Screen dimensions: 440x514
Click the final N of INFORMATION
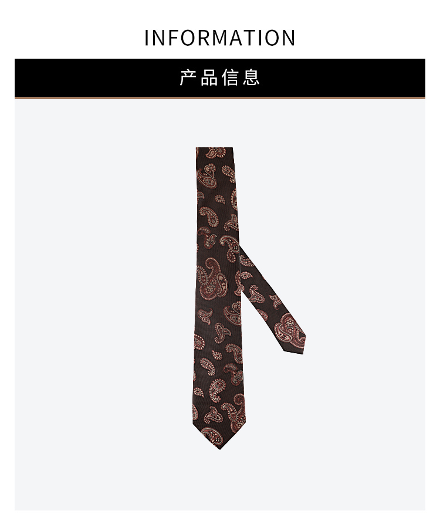[x=288, y=38]
